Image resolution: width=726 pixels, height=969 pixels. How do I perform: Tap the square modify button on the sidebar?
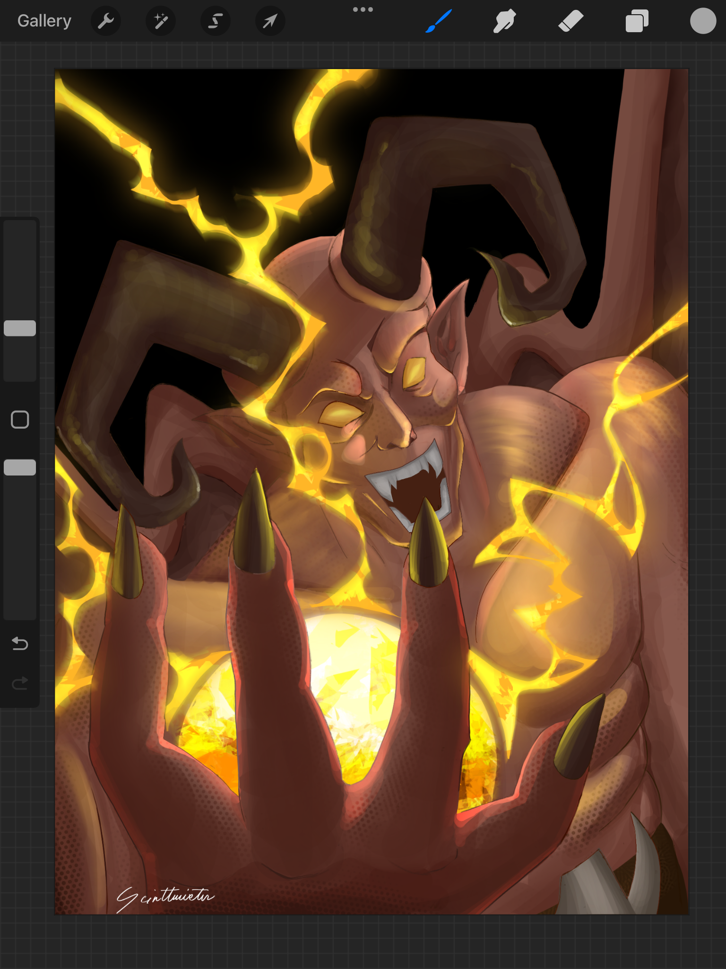tap(20, 420)
